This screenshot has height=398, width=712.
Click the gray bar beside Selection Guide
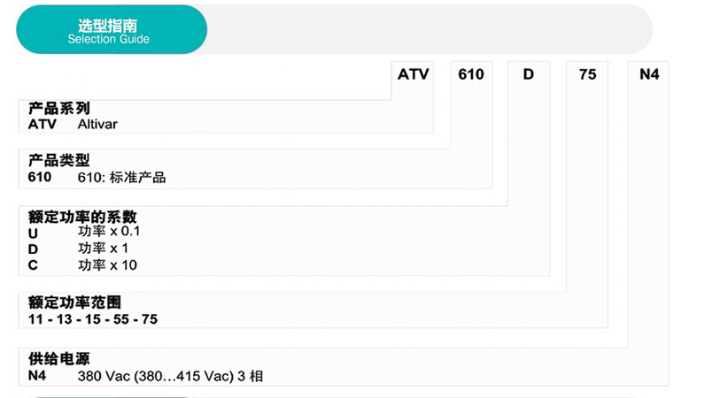point(430,30)
